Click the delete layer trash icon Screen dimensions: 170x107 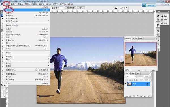click(x=148, y=96)
